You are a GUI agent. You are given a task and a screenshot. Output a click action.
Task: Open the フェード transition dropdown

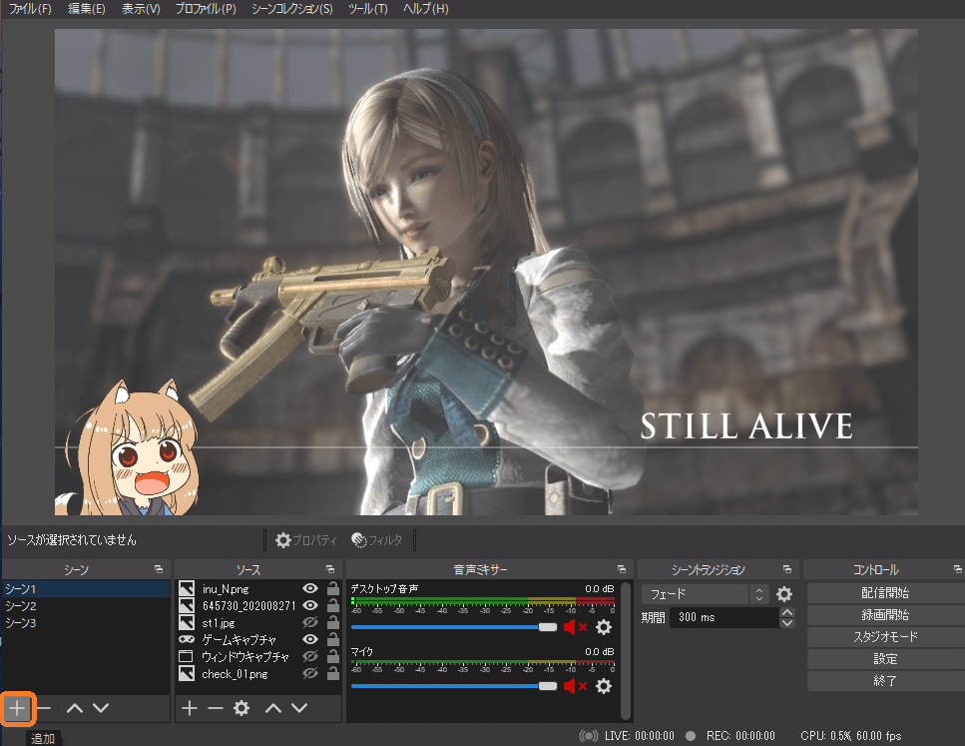pyautogui.click(x=706, y=594)
